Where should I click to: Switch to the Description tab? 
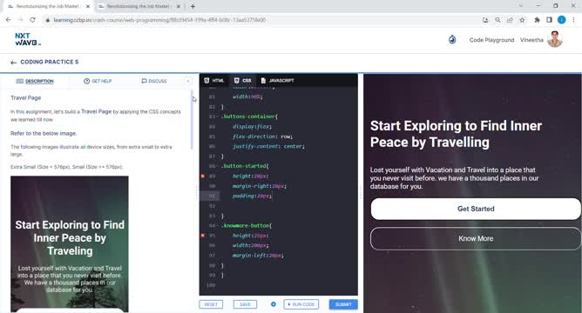(35, 81)
